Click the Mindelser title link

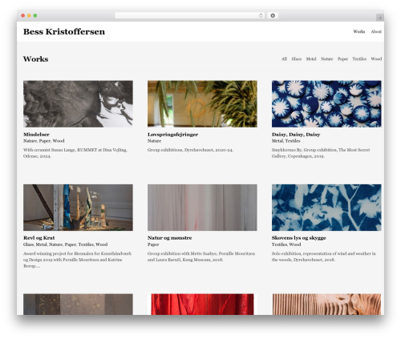coord(36,135)
